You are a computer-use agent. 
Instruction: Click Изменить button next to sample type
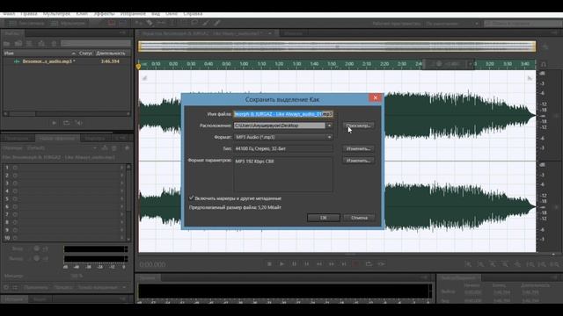click(x=358, y=148)
